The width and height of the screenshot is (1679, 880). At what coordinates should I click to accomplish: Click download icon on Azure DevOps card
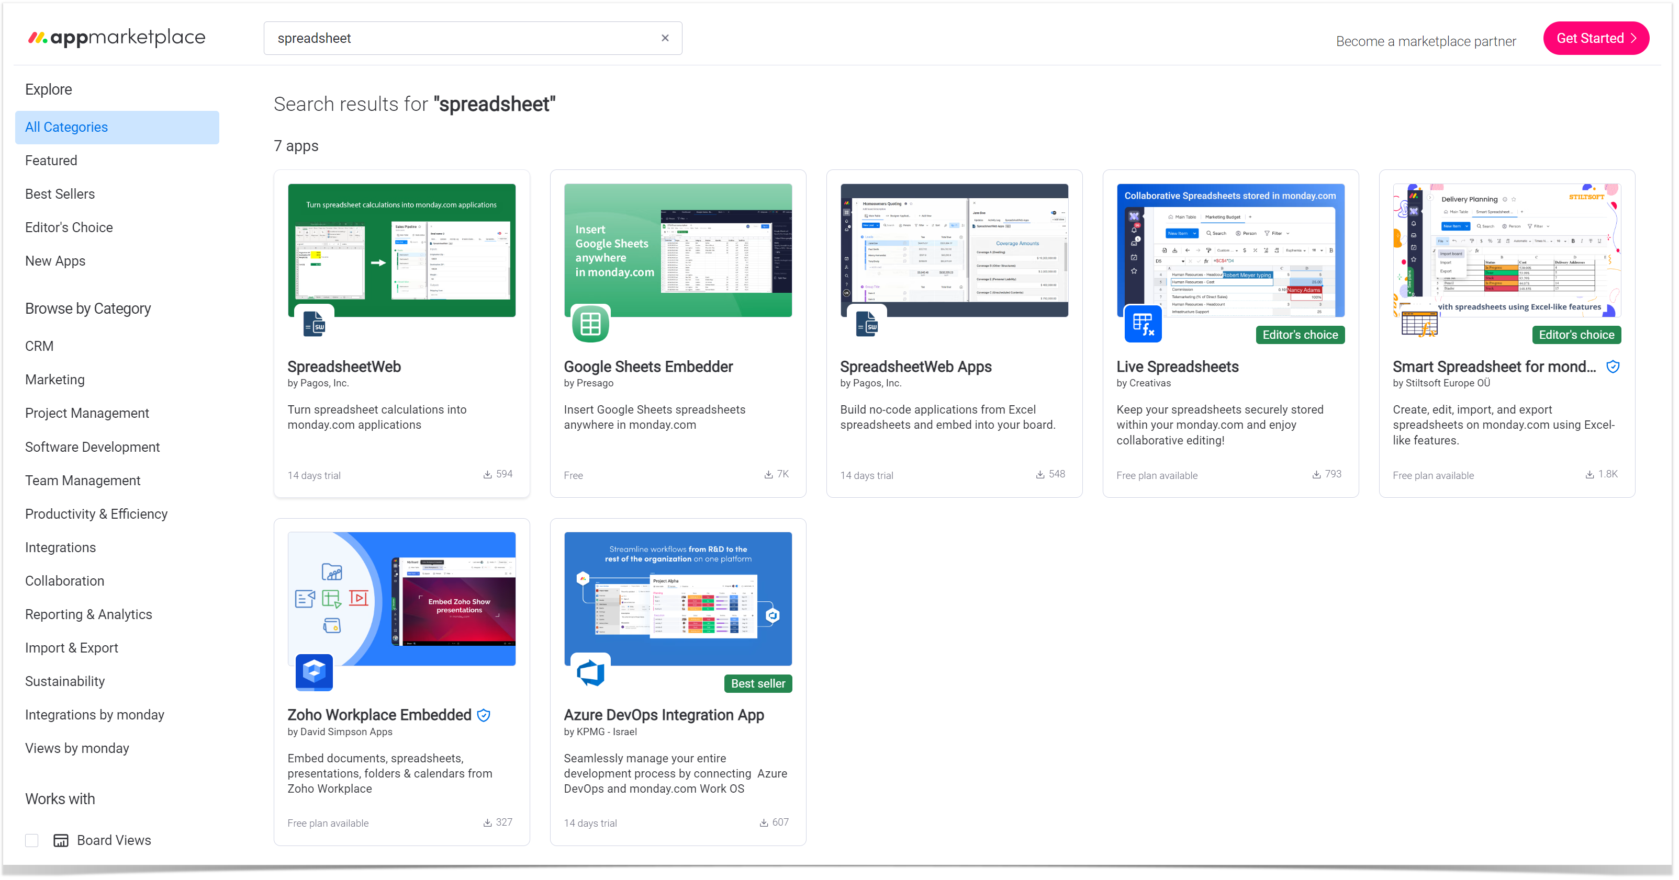(x=764, y=822)
